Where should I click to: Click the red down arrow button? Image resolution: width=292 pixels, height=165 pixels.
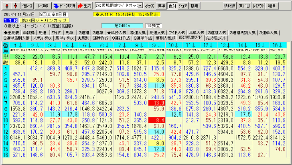(16, 6)
